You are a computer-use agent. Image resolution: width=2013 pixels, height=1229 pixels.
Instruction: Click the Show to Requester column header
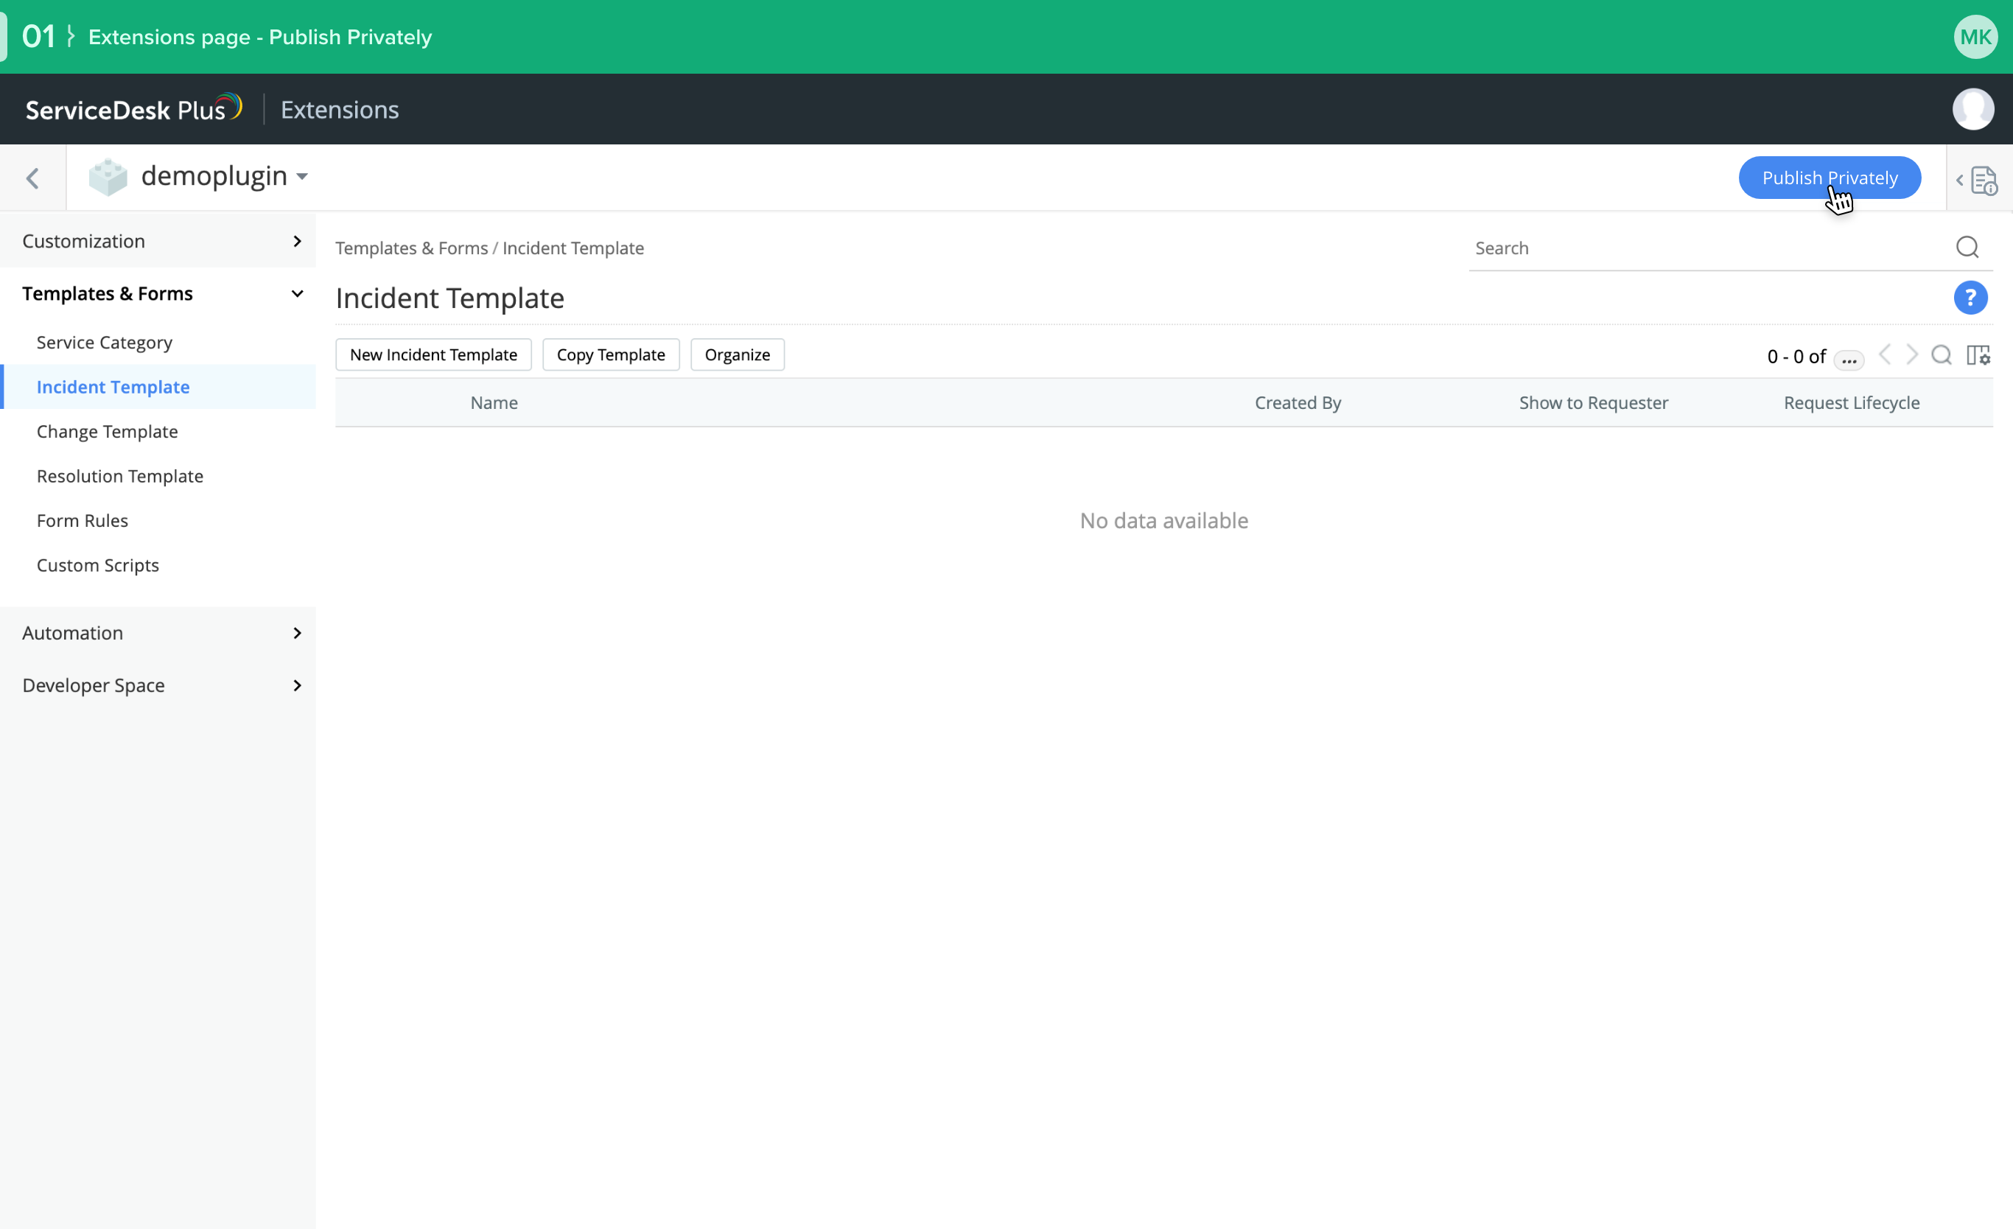[1593, 403]
